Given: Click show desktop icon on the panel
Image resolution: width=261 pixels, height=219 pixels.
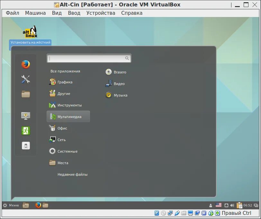Looking at the screenshot, I should point(26,206).
